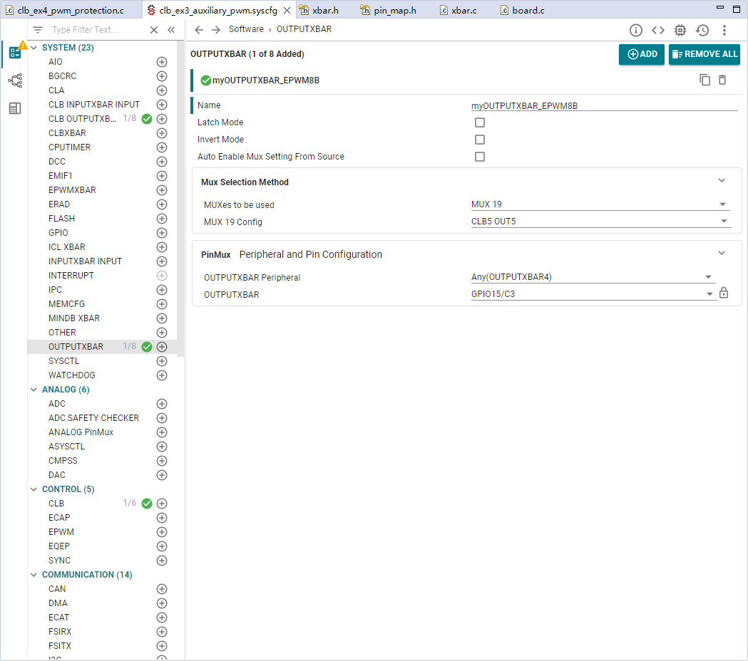Close the clb_ex3_auxiliary_pwm.syscfg tab

[x=287, y=10]
